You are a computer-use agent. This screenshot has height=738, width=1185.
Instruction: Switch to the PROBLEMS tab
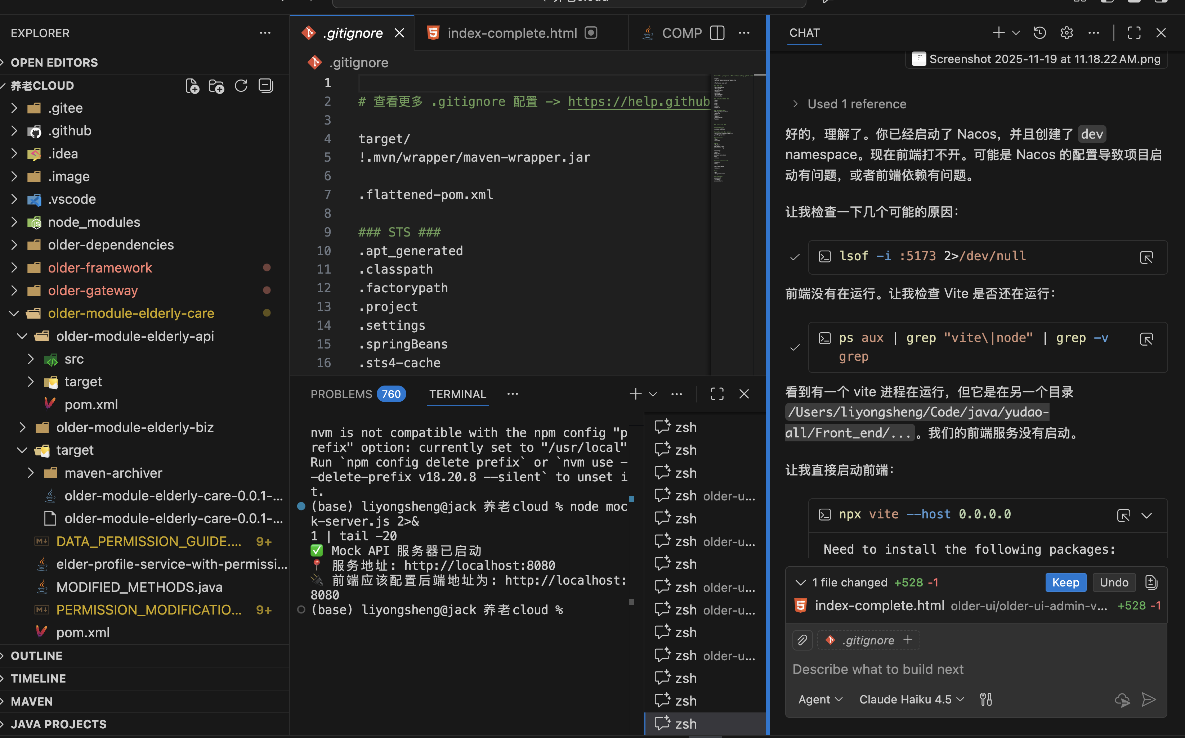341,394
